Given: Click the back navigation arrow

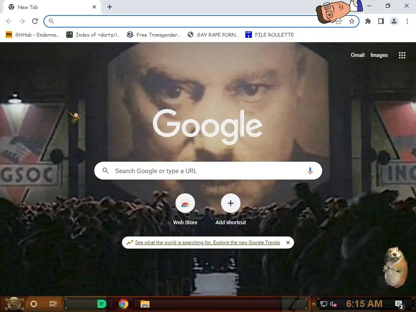Looking at the screenshot, I should tap(9, 21).
